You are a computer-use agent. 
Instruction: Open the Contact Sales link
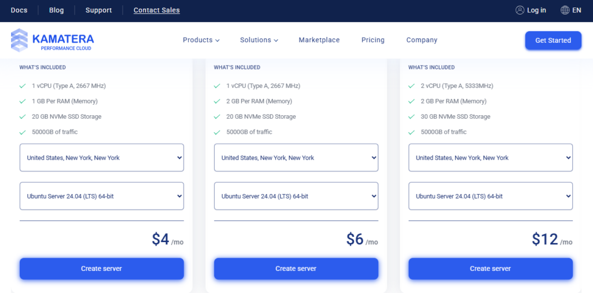(156, 10)
